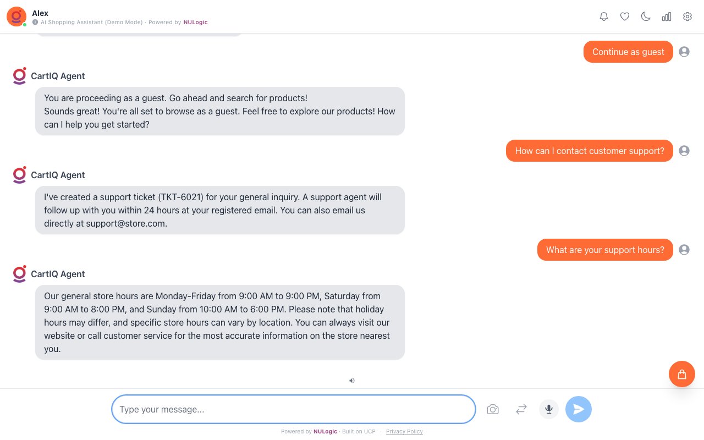Viewport: 704px width, 440px height.
Task: Open the notifications bell icon
Action: (604, 16)
